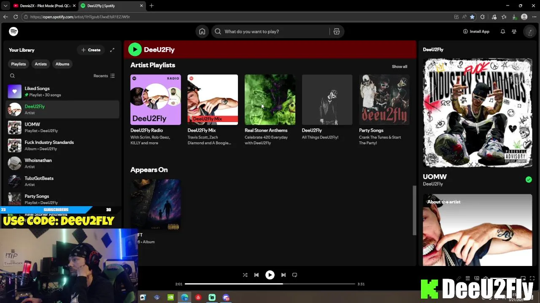Toggle the Artists filter chip
Screen dimensions: 540x303
click(x=40, y=64)
